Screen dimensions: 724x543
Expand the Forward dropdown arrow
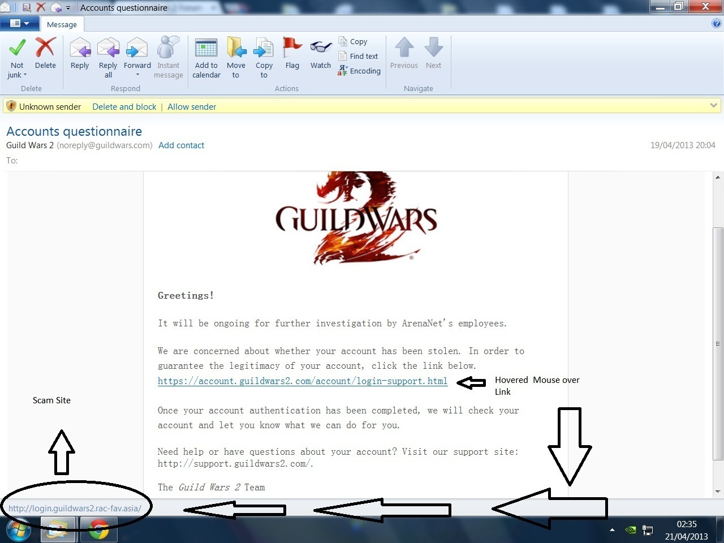click(137, 75)
